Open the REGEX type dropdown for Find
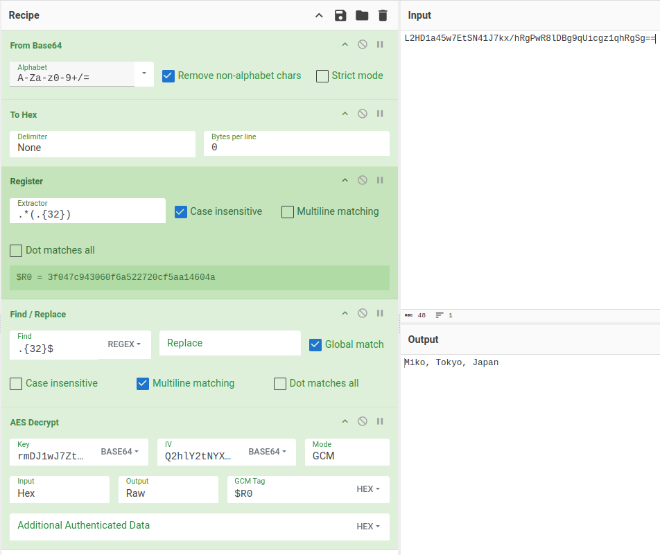Image resolution: width=660 pixels, height=555 pixels. [125, 344]
